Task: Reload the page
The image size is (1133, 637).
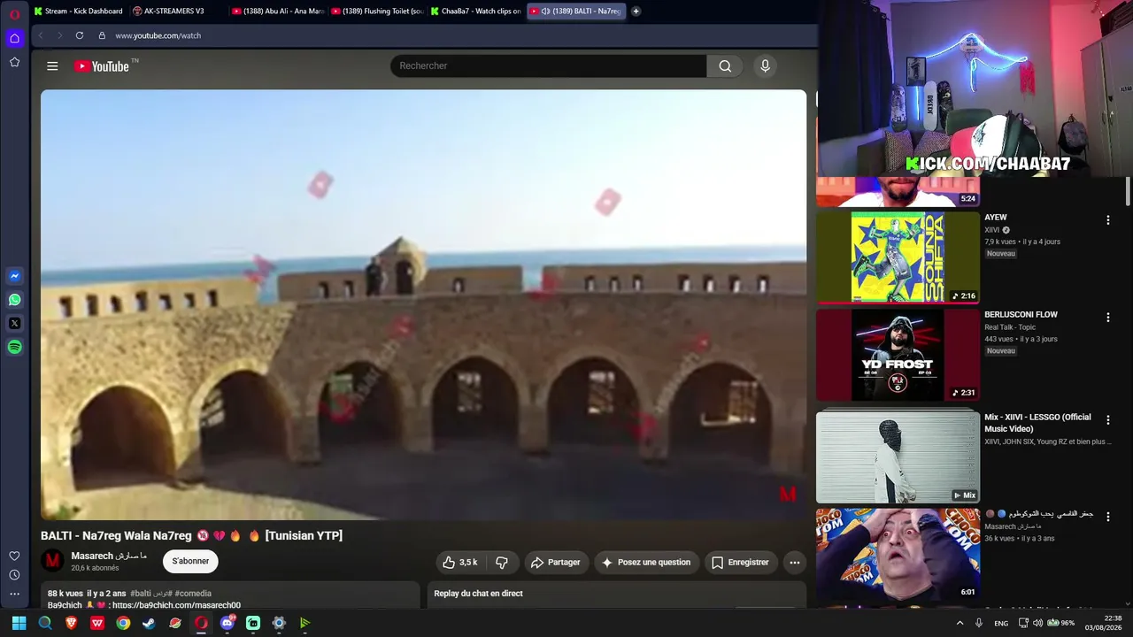Action: click(x=80, y=35)
